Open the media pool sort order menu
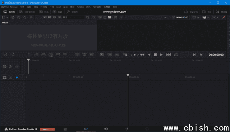 click(87, 17)
